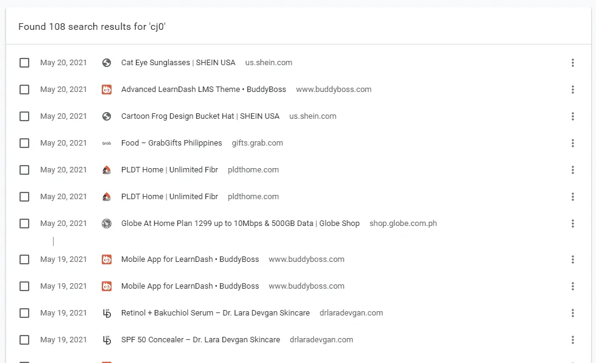596x363 pixels.
Task: Open 'Cat Eye Sunglasses | SHEIN USA' history link
Action: coord(179,63)
